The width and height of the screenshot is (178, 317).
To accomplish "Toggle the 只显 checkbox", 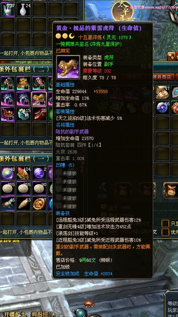I will [165, 224].
